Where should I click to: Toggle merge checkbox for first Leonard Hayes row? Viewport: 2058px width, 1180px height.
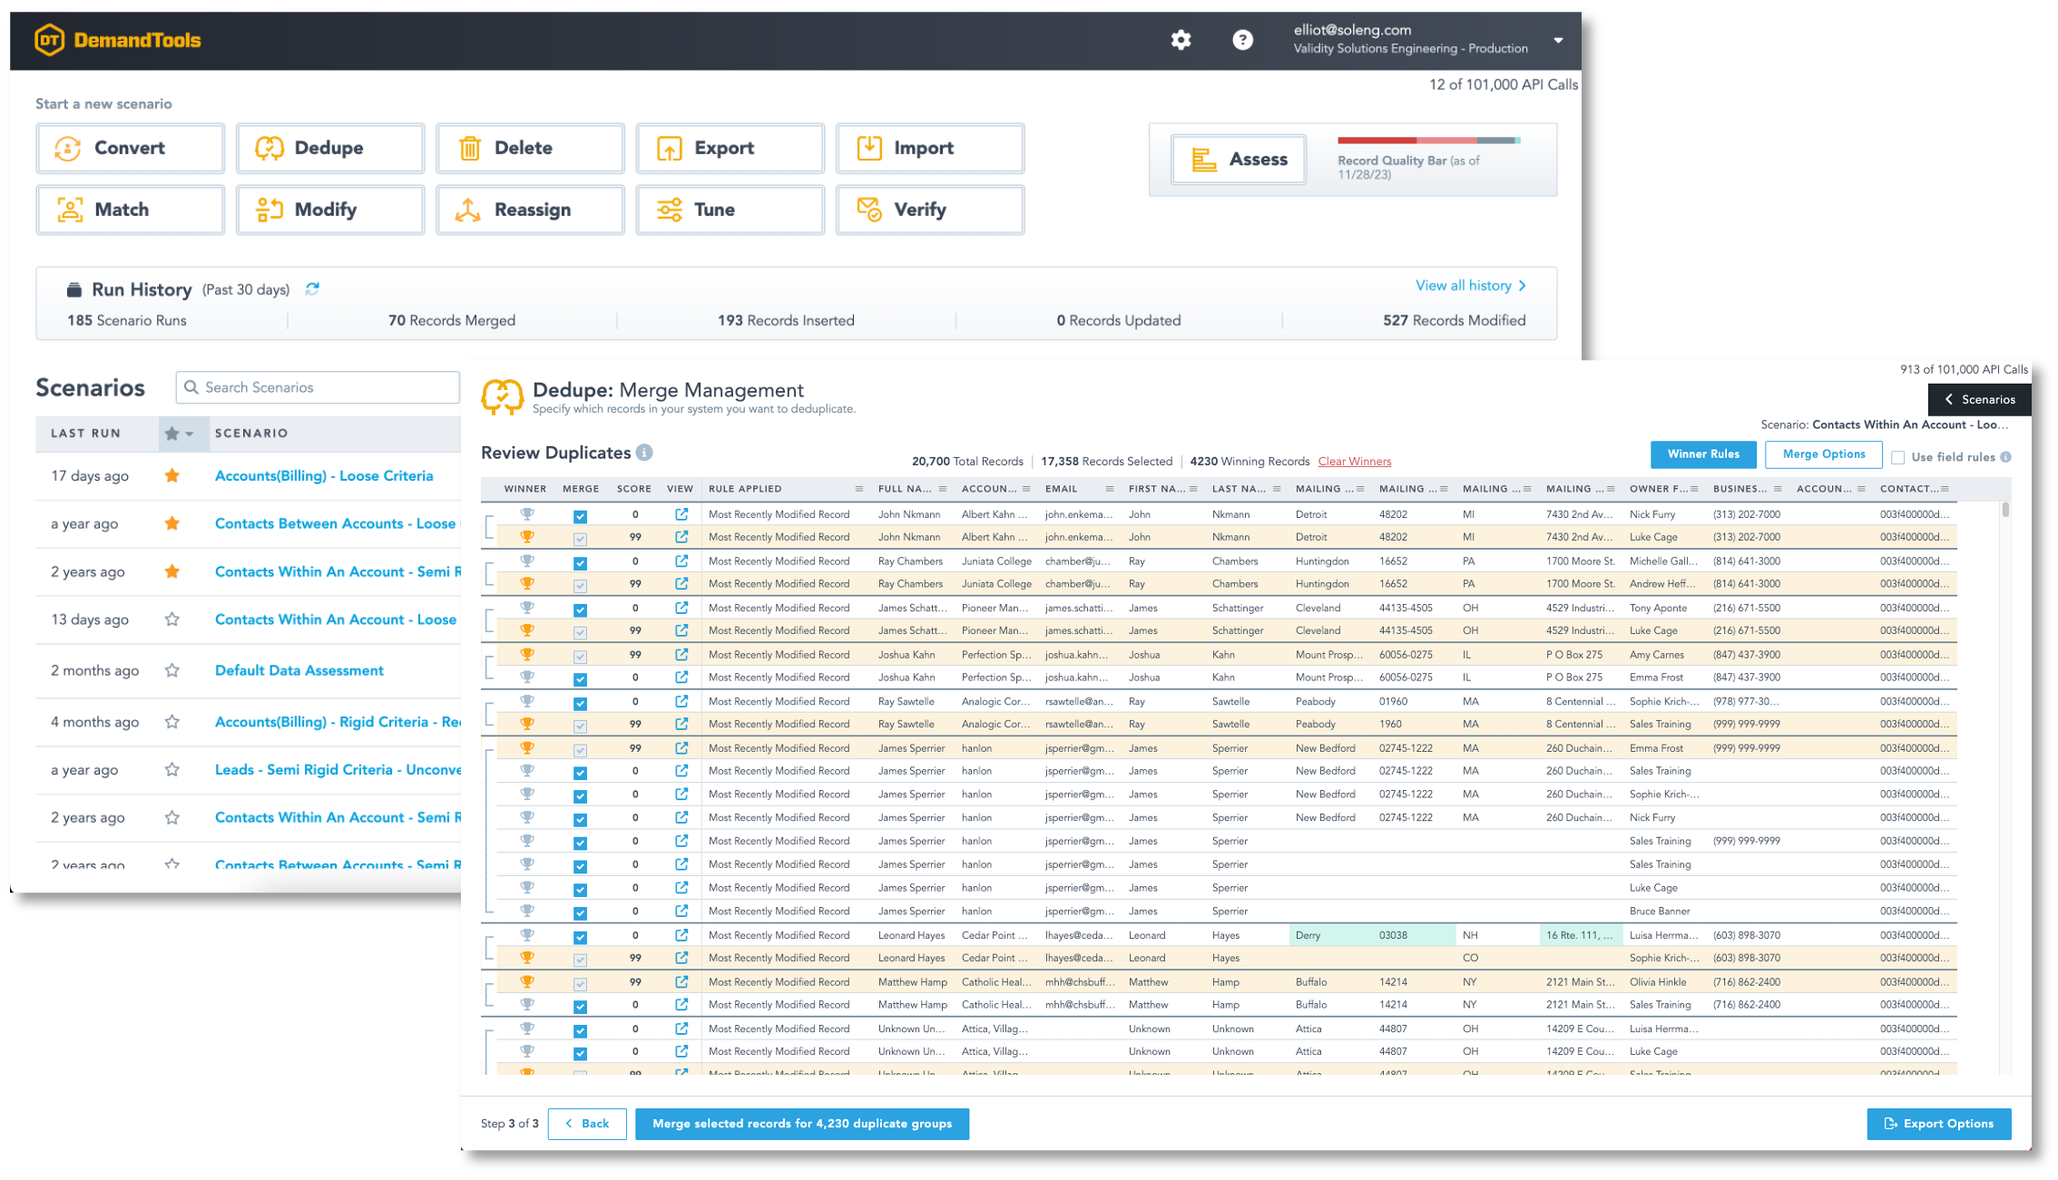point(580,936)
